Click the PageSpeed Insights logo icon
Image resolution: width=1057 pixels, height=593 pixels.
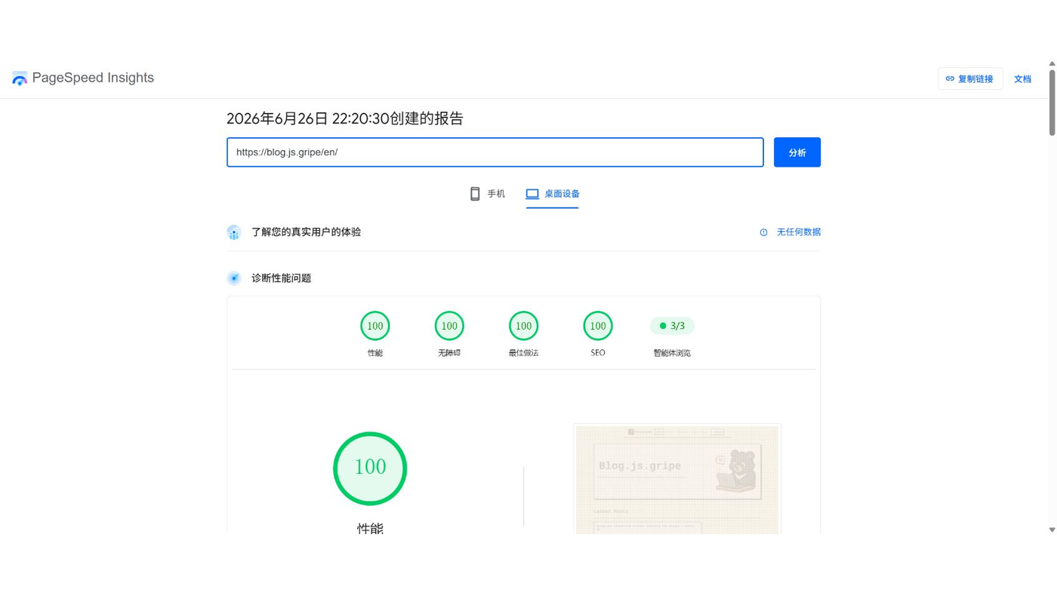click(20, 78)
